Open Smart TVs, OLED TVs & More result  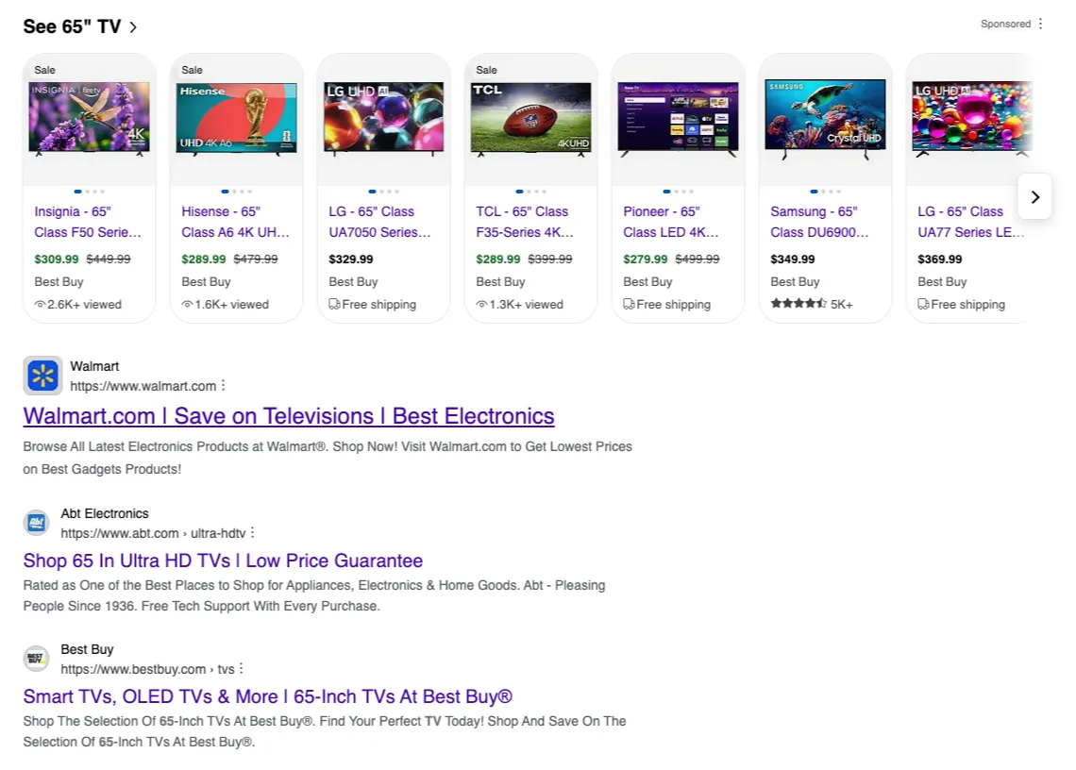(268, 696)
